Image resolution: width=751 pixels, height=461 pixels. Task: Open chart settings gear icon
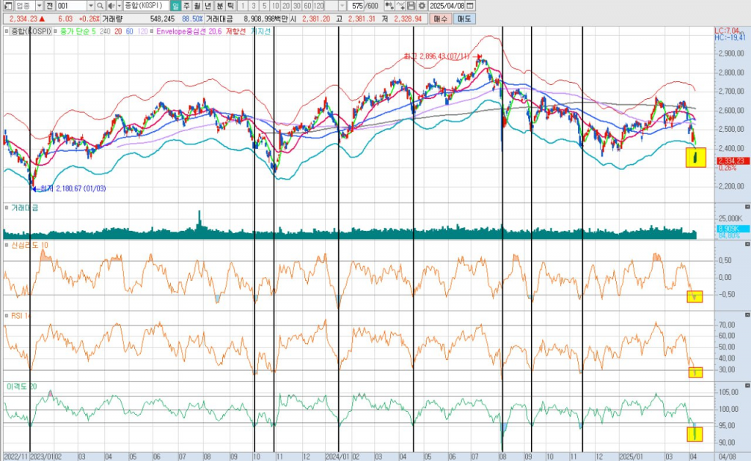(422, 5)
